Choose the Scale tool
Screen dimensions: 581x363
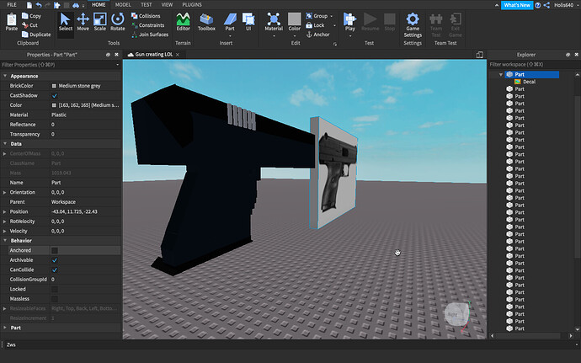(99, 22)
